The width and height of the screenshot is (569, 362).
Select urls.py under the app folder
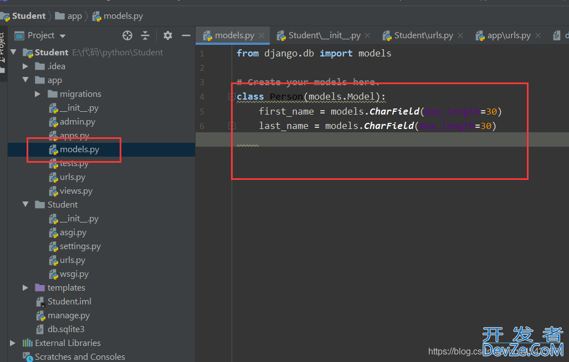pos(73,177)
